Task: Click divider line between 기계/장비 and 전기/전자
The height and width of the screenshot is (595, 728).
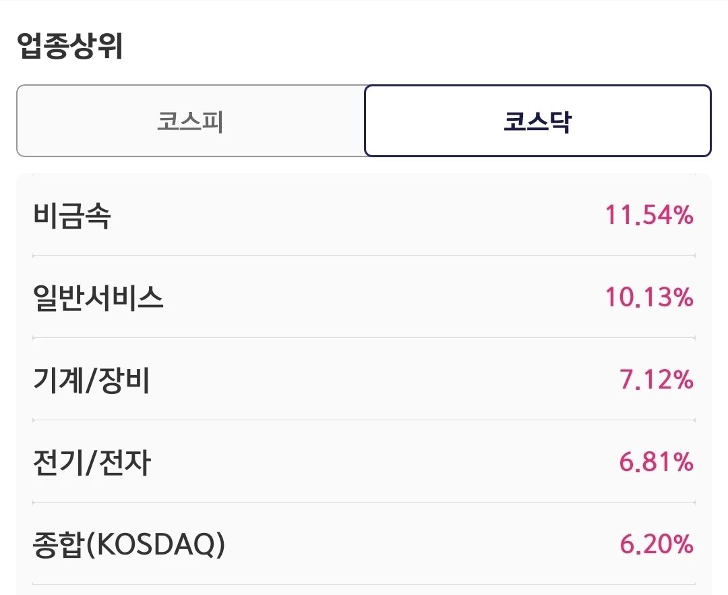Action: (364, 420)
